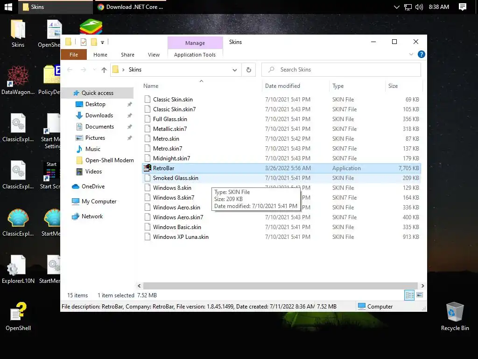Go up one folder level arrow

tap(104, 70)
